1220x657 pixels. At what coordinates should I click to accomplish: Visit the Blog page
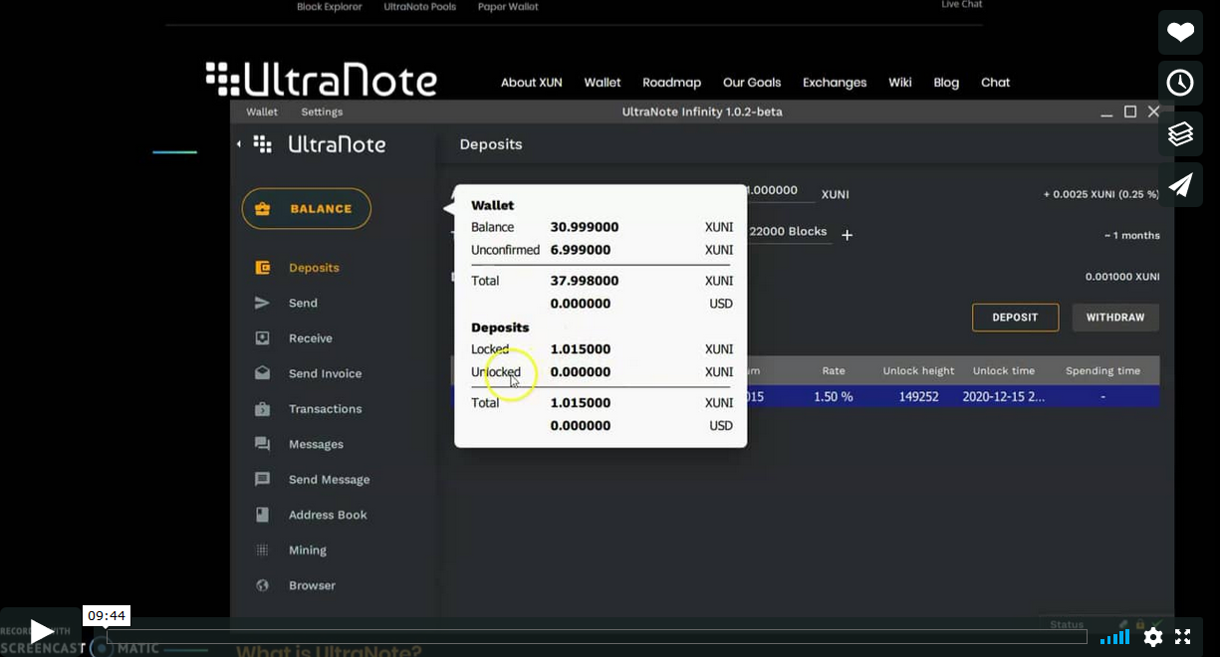click(946, 83)
